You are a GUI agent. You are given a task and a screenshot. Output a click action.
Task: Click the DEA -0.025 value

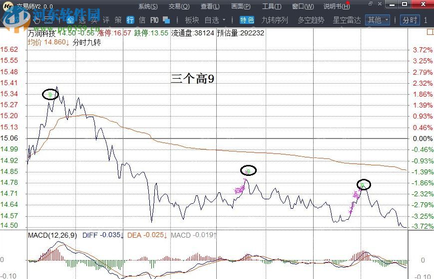pos(147,235)
